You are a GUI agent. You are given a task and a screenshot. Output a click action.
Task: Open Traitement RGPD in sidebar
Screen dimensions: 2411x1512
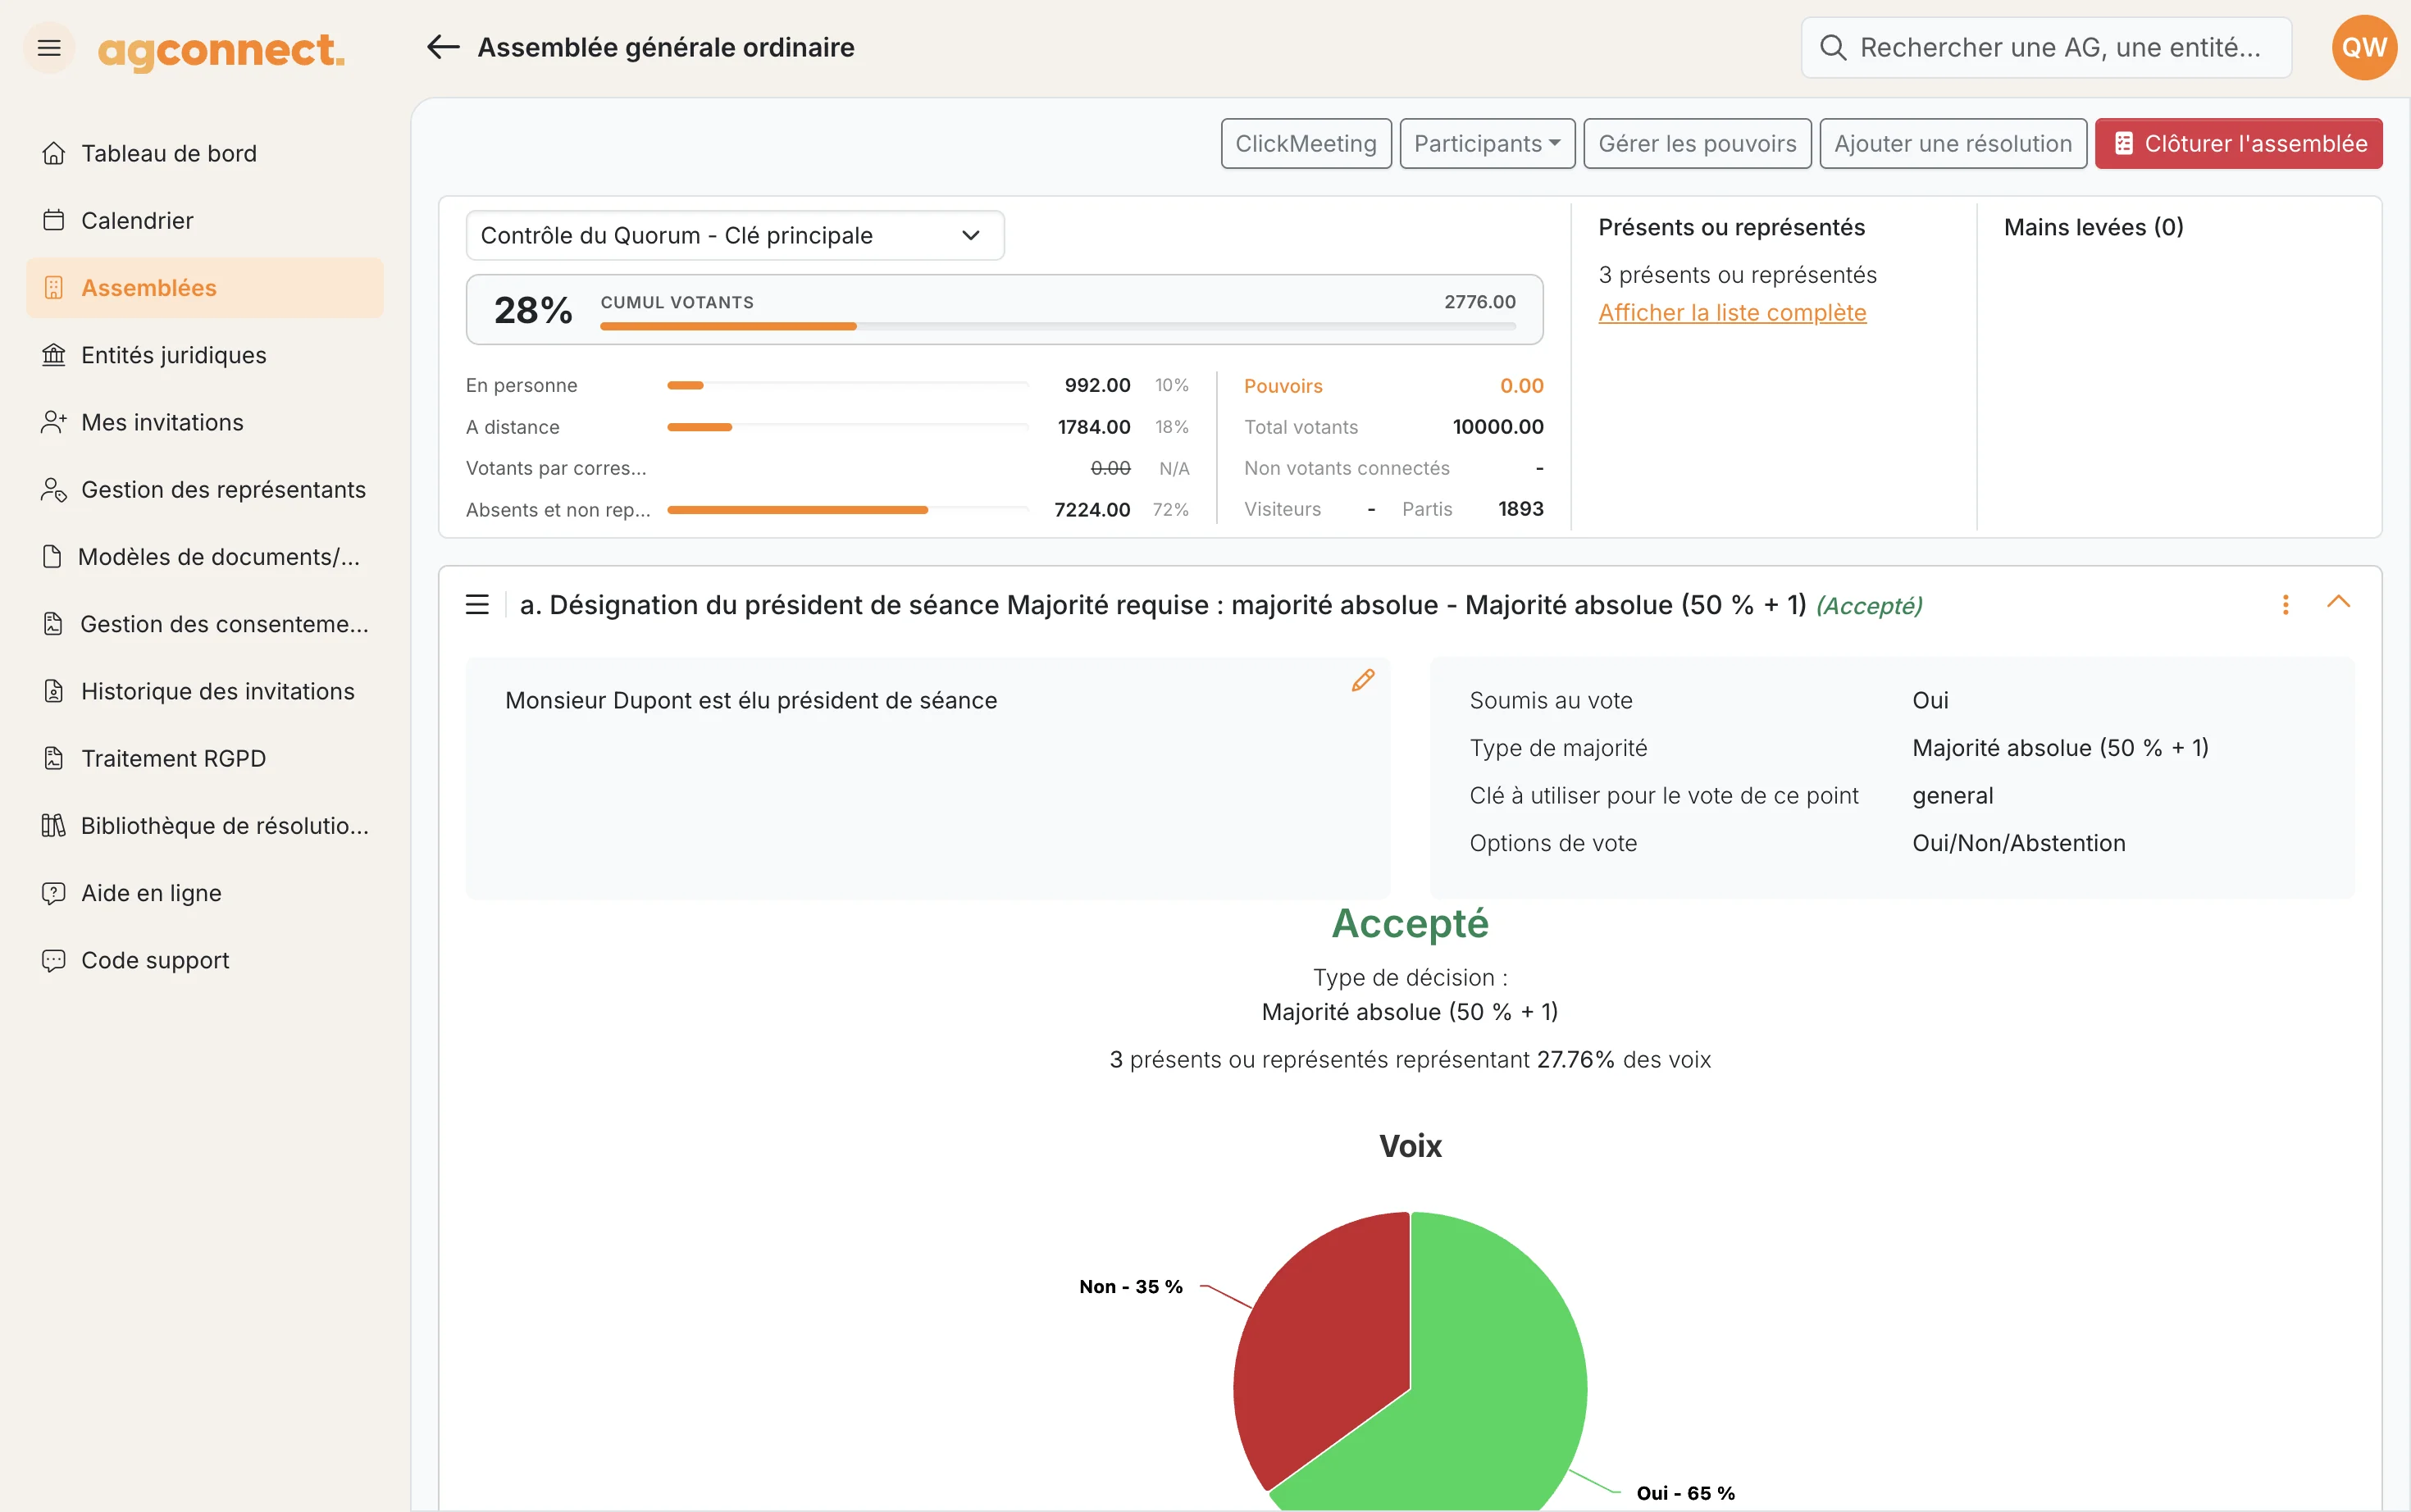(205, 758)
